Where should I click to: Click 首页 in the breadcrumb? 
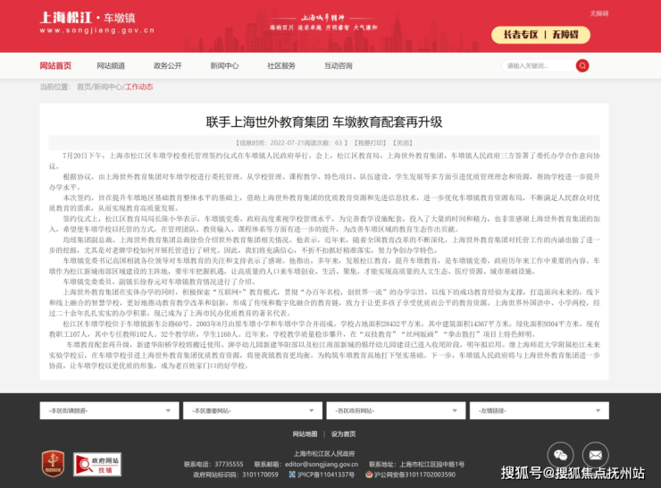pyautogui.click(x=84, y=87)
